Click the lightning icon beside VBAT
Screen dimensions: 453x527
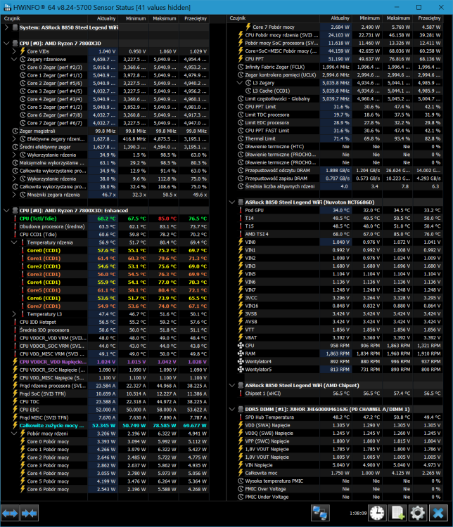[x=241, y=337]
